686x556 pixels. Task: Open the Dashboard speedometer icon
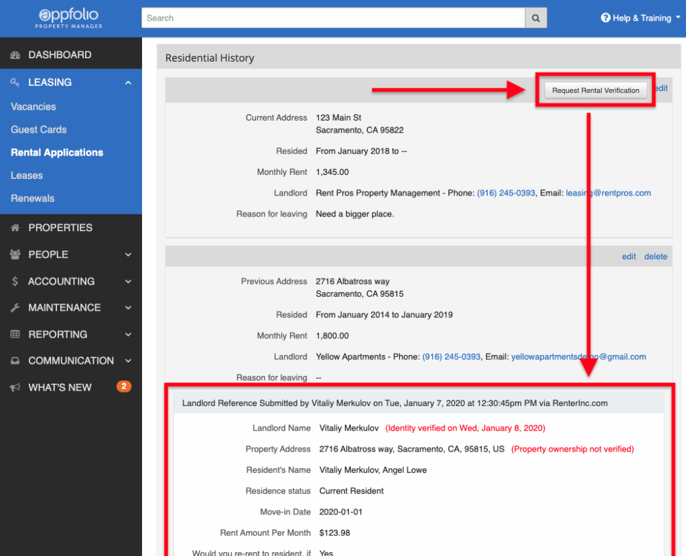[15, 54]
